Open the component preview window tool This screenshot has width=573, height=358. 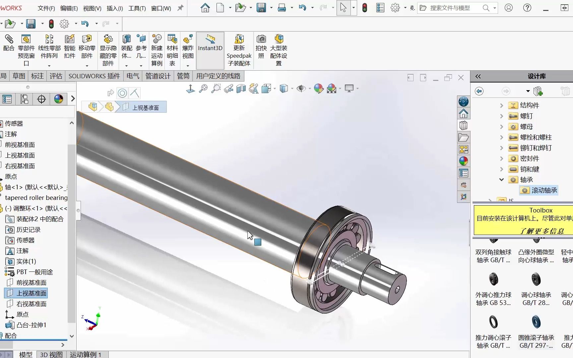pos(26,50)
